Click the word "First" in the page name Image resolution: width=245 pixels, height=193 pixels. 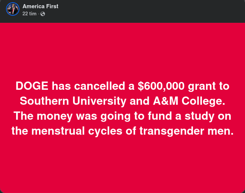[52, 6]
